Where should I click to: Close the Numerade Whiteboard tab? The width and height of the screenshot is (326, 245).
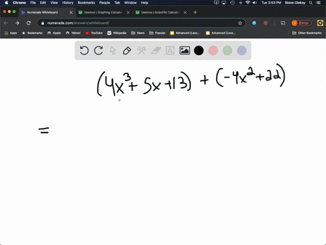click(x=71, y=12)
